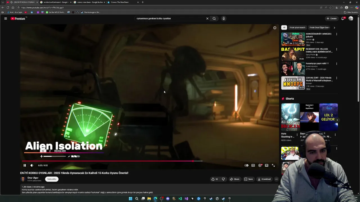Add page to favorites star
This screenshot has height=202, width=360.
pyautogui.click(x=330, y=8)
